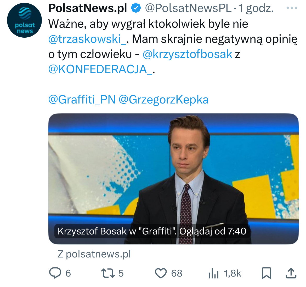This screenshot has height=287, width=306.
Task: Open the @PolsatNewsPL handle link
Action: (188, 8)
